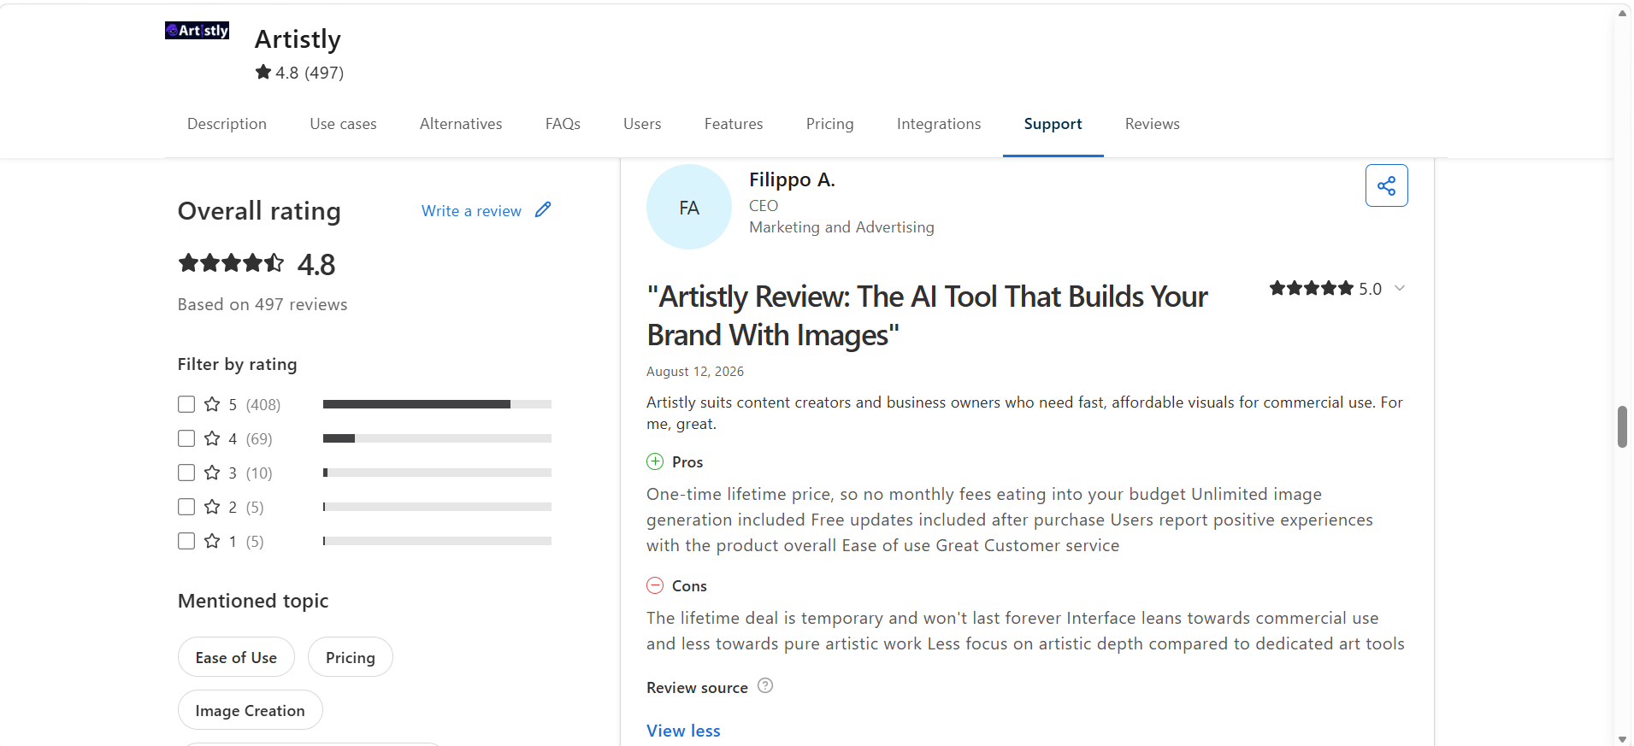Switch to the FAQs tab

coord(563,124)
